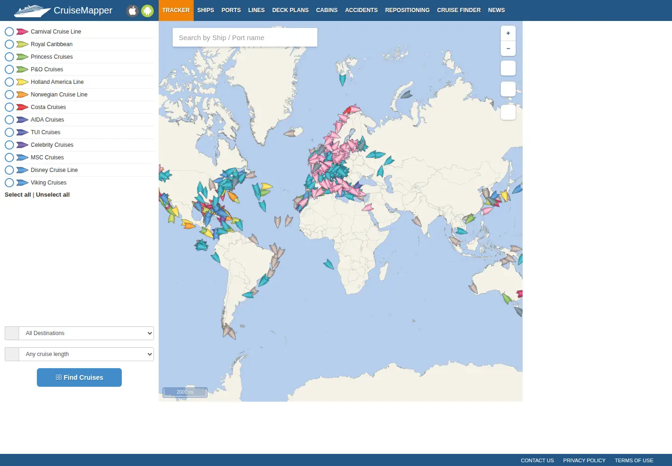The width and height of the screenshot is (672, 466).
Task: Toggle Princess Cruises filter circle
Action: point(9,57)
